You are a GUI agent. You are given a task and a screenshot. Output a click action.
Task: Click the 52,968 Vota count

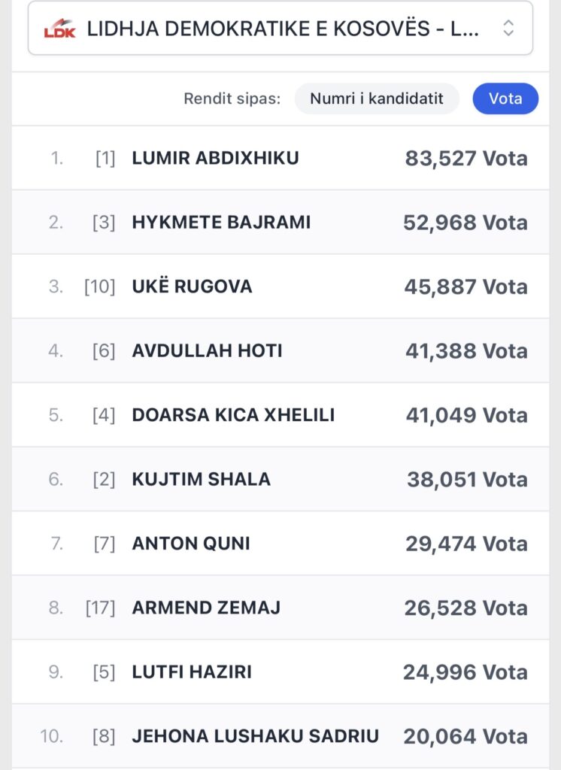[465, 223]
